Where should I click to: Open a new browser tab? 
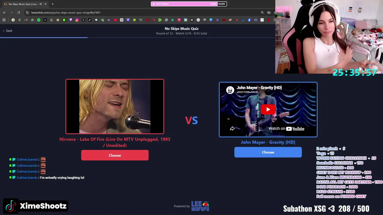52,4
